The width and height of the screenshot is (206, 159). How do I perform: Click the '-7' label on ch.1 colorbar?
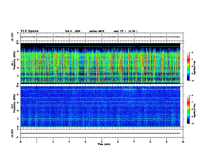pyautogui.click(x=192, y=59)
